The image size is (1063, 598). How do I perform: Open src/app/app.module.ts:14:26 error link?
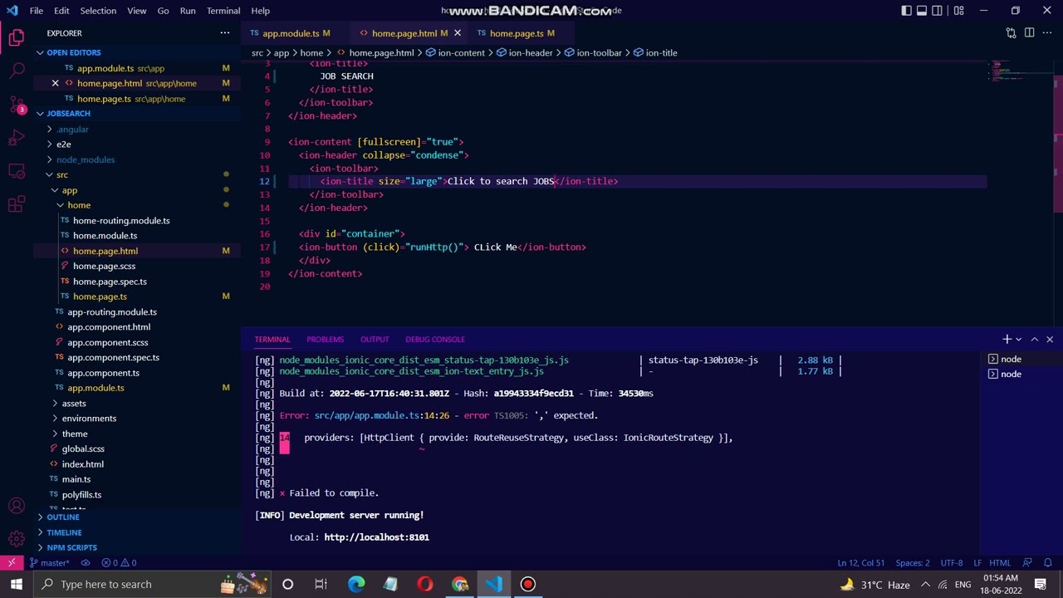pyautogui.click(x=381, y=415)
